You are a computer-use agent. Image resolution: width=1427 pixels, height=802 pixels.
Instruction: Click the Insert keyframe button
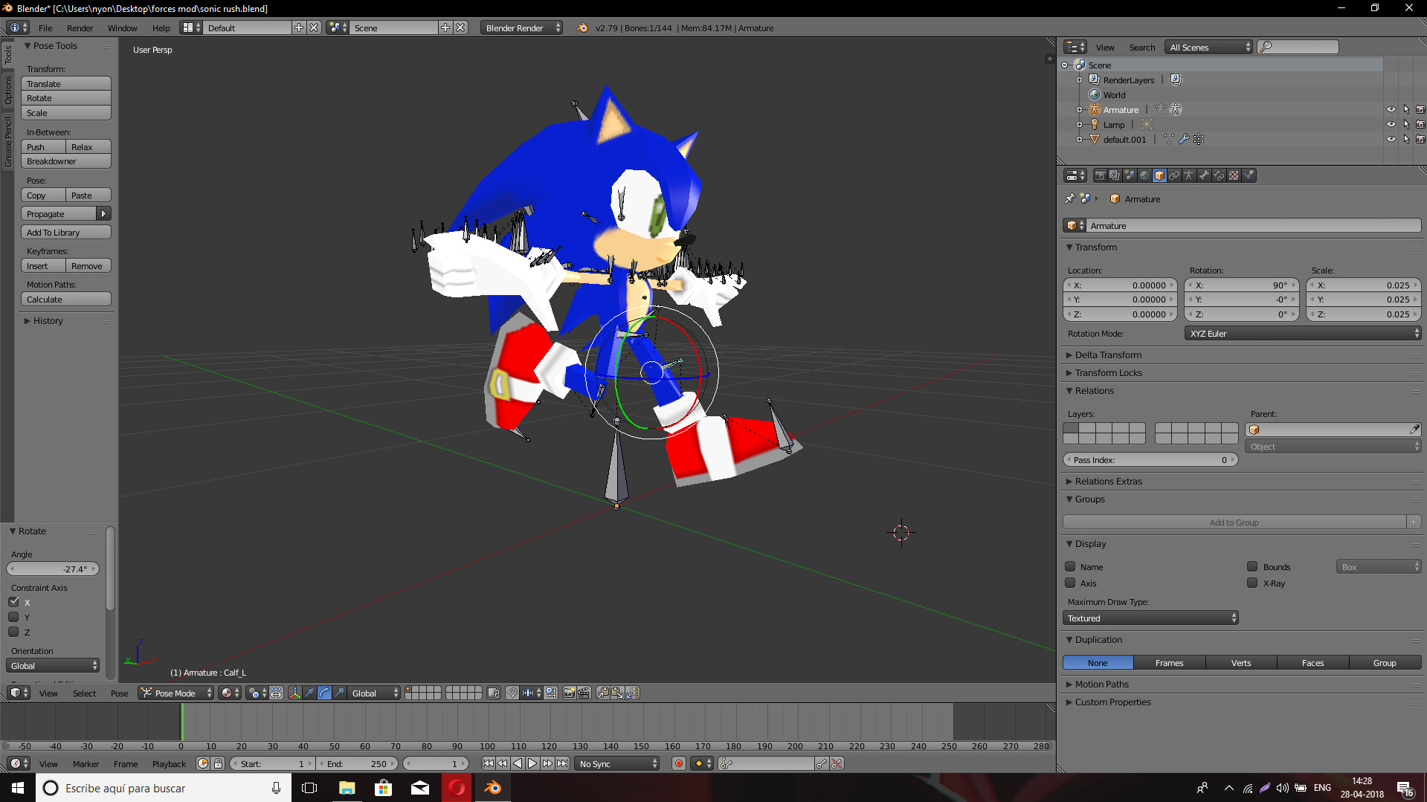click(43, 266)
